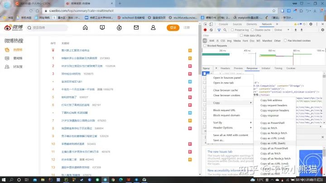Open Task View on the taskbar
This screenshot has width=326, height=183.
click(x=27, y=180)
